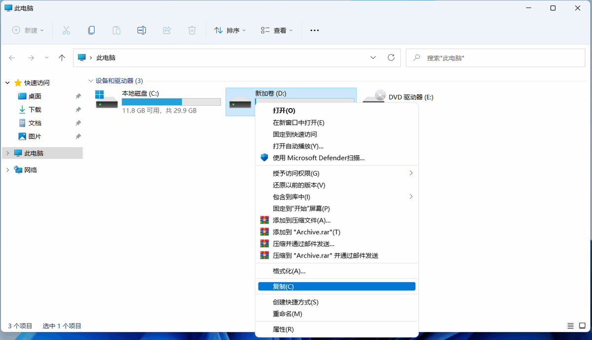Click the WinRAR icon beside 添加到压缩文件(A)...
The height and width of the screenshot is (340, 592).
[x=264, y=220]
